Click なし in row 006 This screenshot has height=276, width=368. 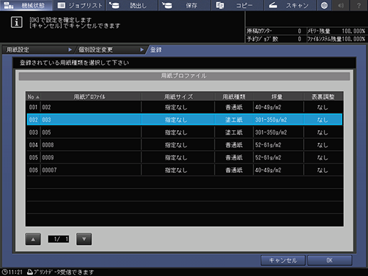coord(322,170)
